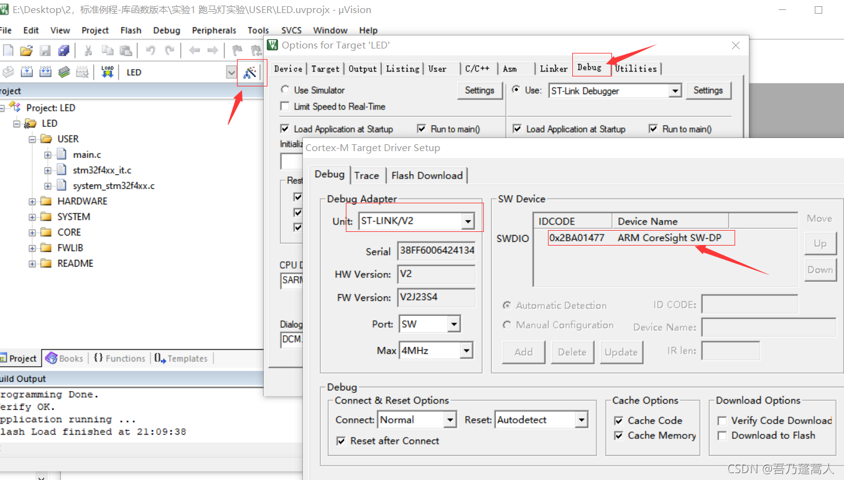Image resolution: width=844 pixels, height=480 pixels.
Task: Switch to the Trace tab
Action: [x=367, y=175]
